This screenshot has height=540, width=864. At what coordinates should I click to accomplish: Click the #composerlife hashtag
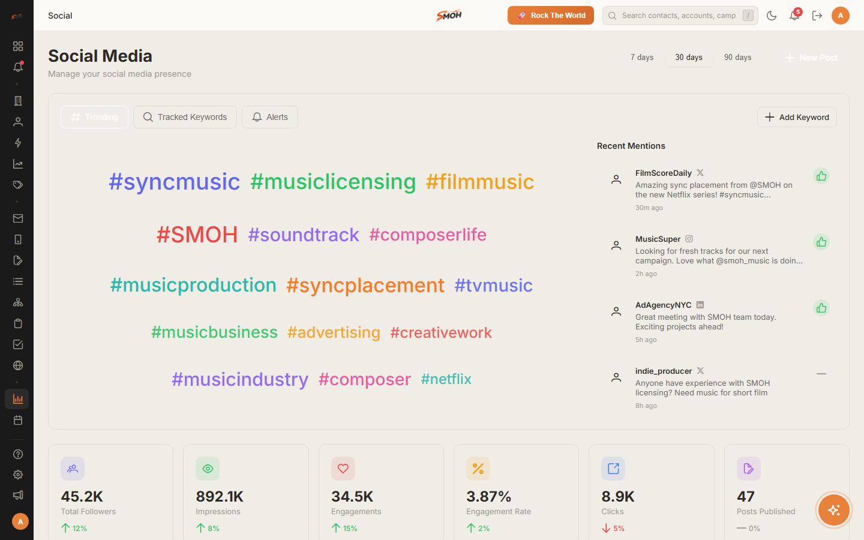(428, 235)
